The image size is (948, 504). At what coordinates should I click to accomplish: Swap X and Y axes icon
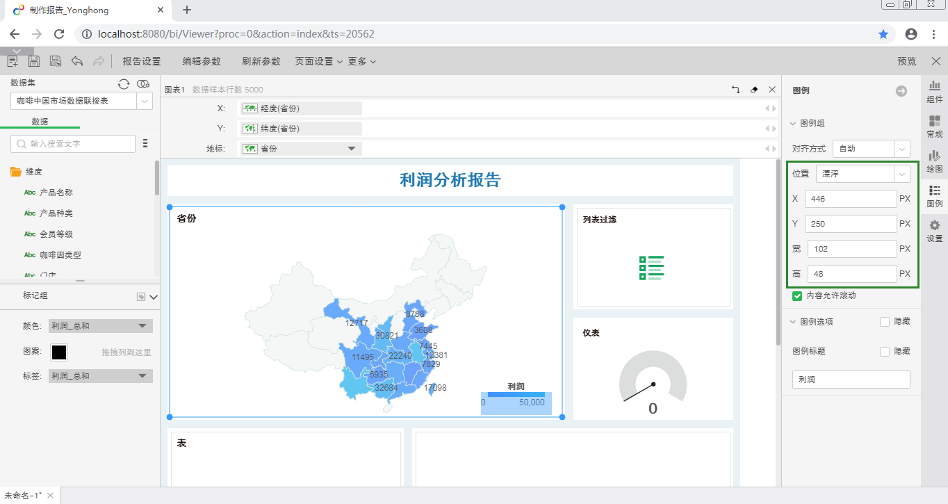pos(736,90)
